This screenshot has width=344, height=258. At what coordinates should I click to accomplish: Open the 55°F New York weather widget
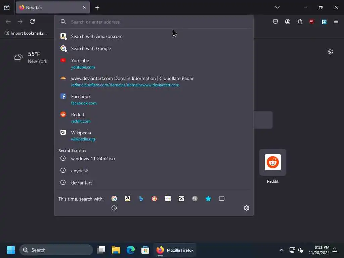[31, 57]
